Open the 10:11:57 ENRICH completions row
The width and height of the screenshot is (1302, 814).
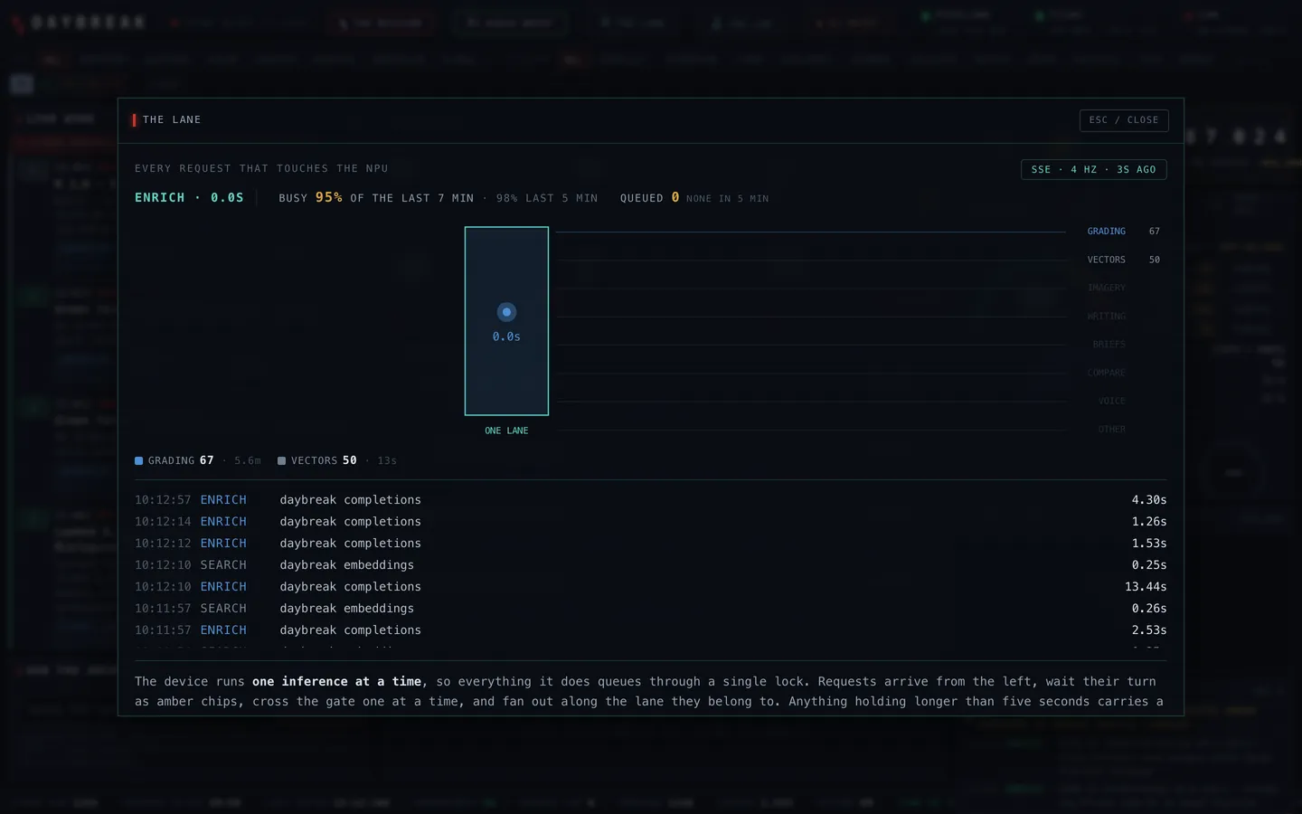pyautogui.click(x=651, y=630)
